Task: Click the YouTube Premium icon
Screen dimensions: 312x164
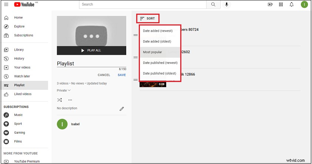Action: coord(6,161)
